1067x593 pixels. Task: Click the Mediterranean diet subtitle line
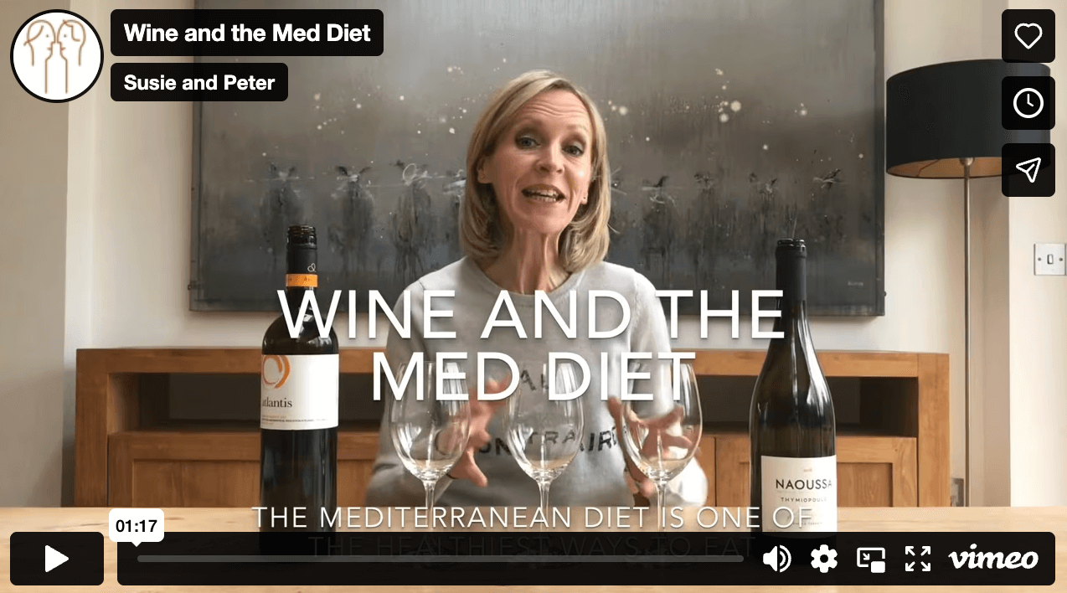(x=531, y=518)
